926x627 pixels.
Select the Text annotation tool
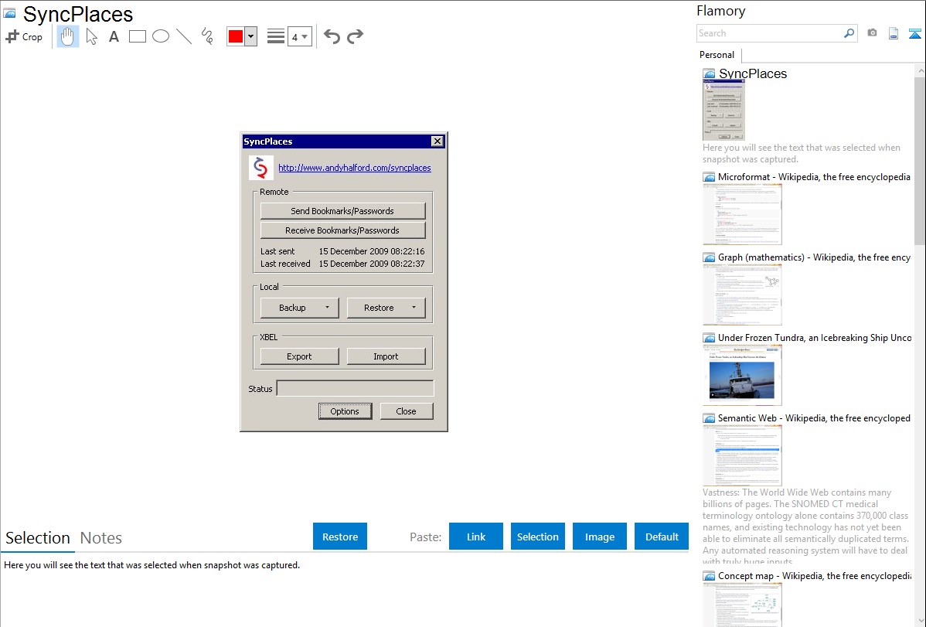pos(114,36)
